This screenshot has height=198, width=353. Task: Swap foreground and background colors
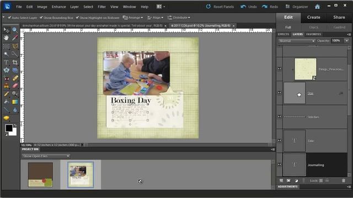click(15, 126)
